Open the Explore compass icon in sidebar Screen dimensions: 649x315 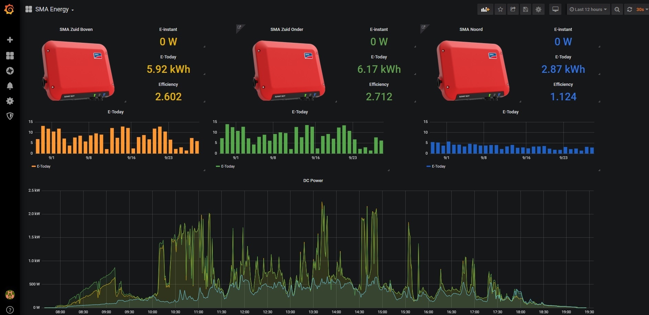coord(10,70)
